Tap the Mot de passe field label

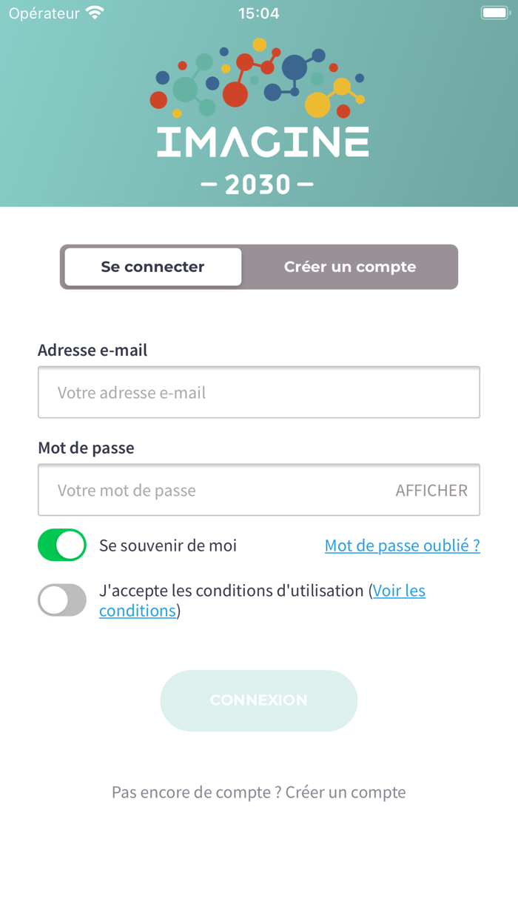click(x=86, y=448)
